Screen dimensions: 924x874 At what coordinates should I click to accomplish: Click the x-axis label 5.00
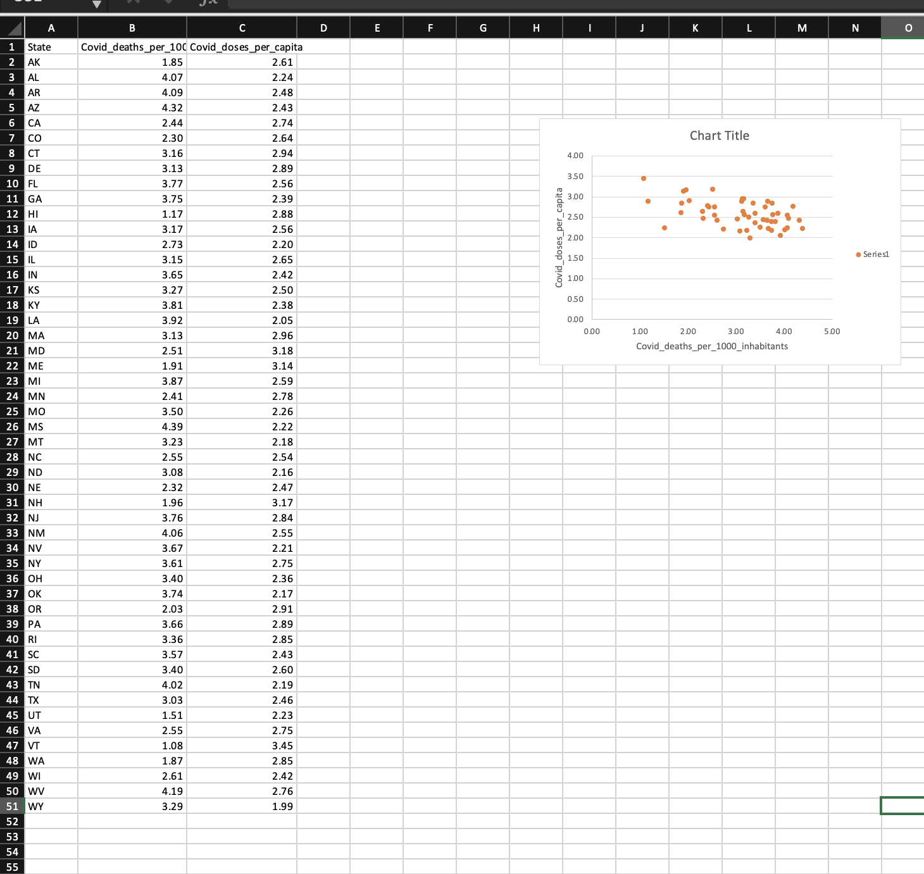[832, 332]
